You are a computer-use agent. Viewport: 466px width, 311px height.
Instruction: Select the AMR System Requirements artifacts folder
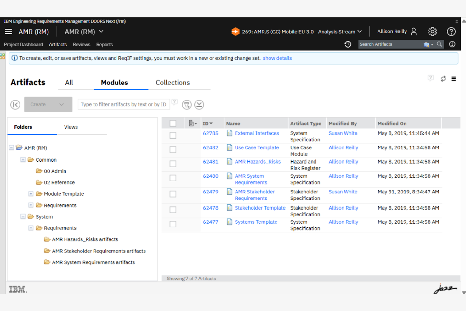pyautogui.click(x=94, y=262)
